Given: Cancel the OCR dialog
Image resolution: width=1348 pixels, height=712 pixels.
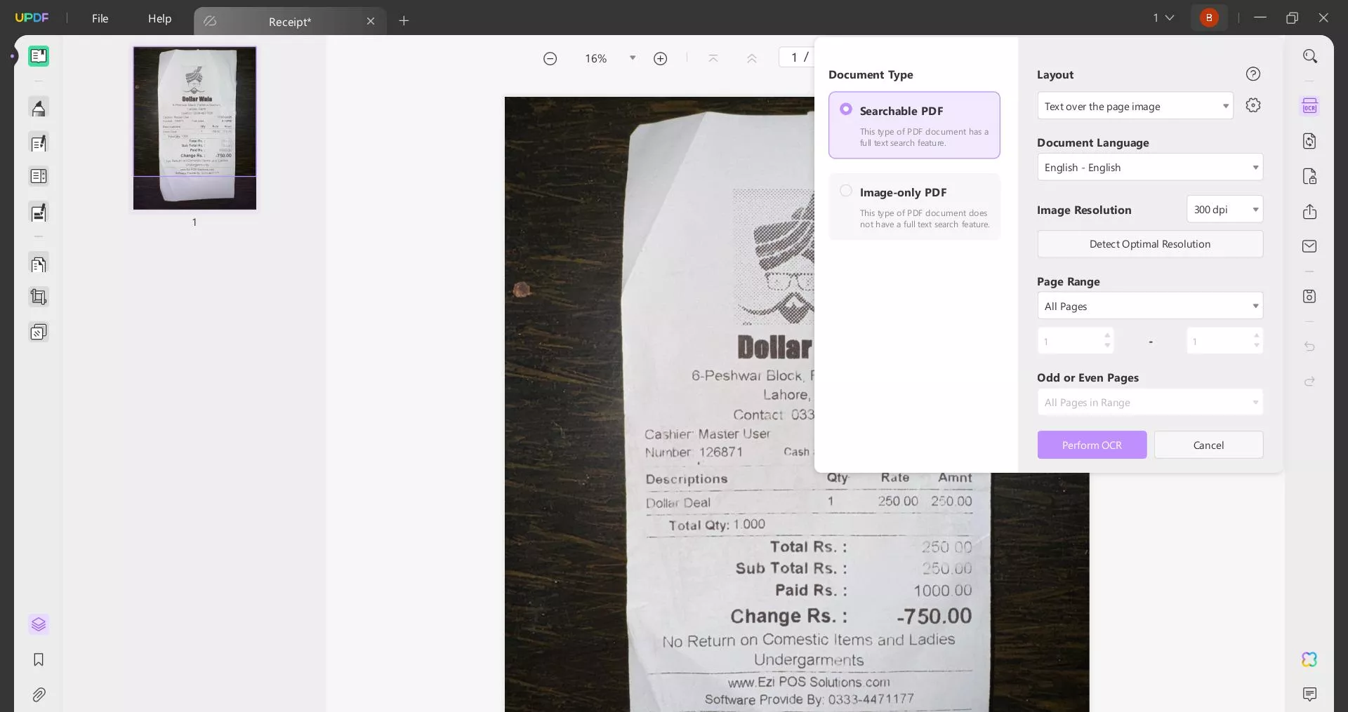Looking at the screenshot, I should [1208, 445].
